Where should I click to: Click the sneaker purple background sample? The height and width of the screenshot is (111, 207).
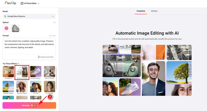tap(130, 87)
